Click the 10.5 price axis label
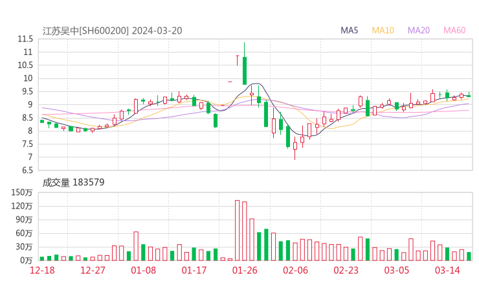Viewport: 479px width, 285px height. tap(25, 65)
